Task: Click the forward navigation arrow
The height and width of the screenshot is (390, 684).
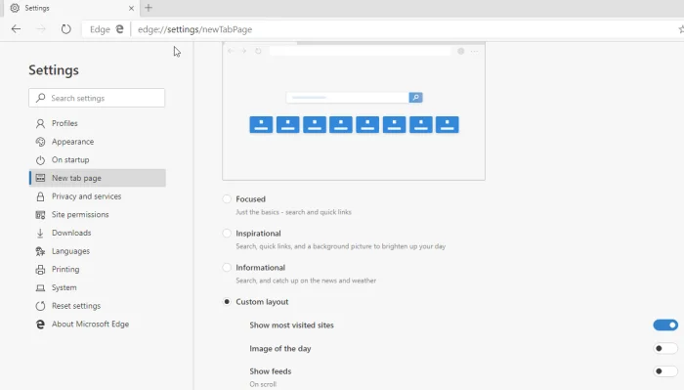Action: pyautogui.click(x=41, y=29)
